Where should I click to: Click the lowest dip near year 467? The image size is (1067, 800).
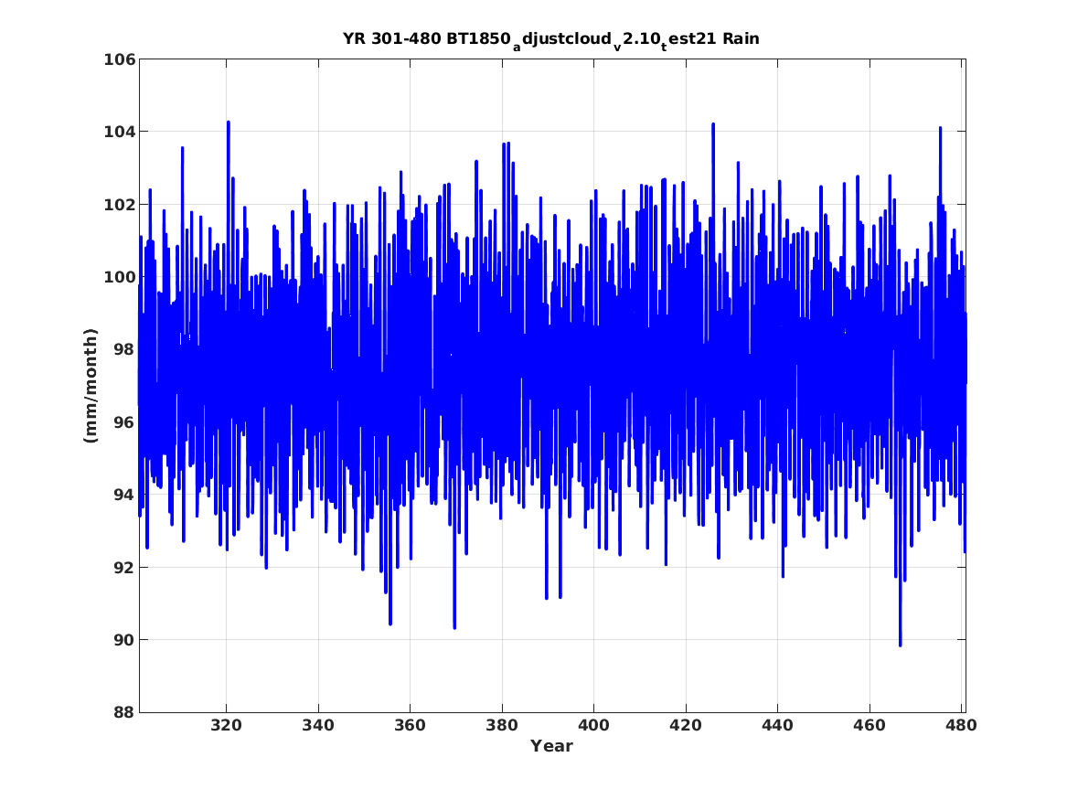901,645
